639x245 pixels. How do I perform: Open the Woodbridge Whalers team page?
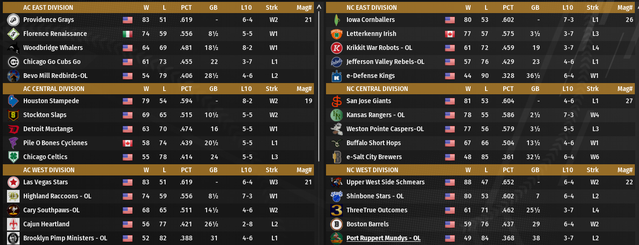53,48
